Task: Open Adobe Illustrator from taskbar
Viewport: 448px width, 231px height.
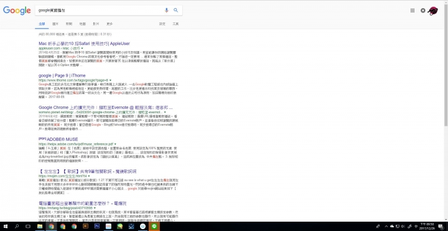Action: point(85,227)
